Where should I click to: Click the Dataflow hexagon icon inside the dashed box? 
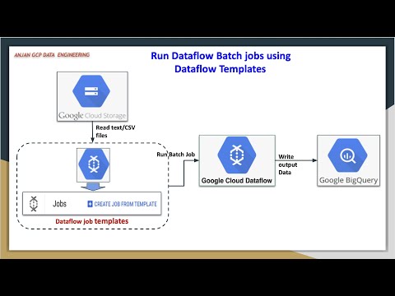point(94,164)
